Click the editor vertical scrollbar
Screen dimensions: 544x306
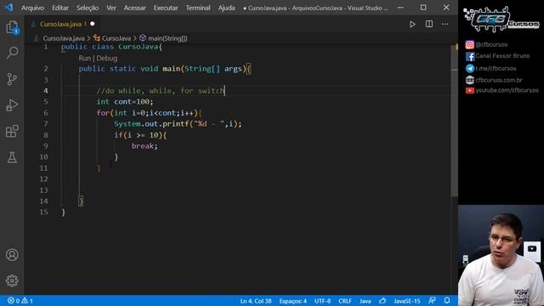click(x=454, y=122)
